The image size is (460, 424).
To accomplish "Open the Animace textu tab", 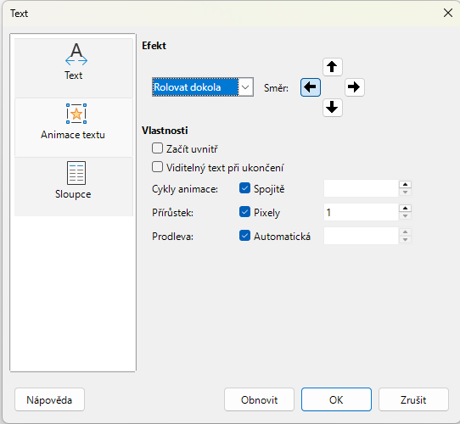I will (x=74, y=127).
